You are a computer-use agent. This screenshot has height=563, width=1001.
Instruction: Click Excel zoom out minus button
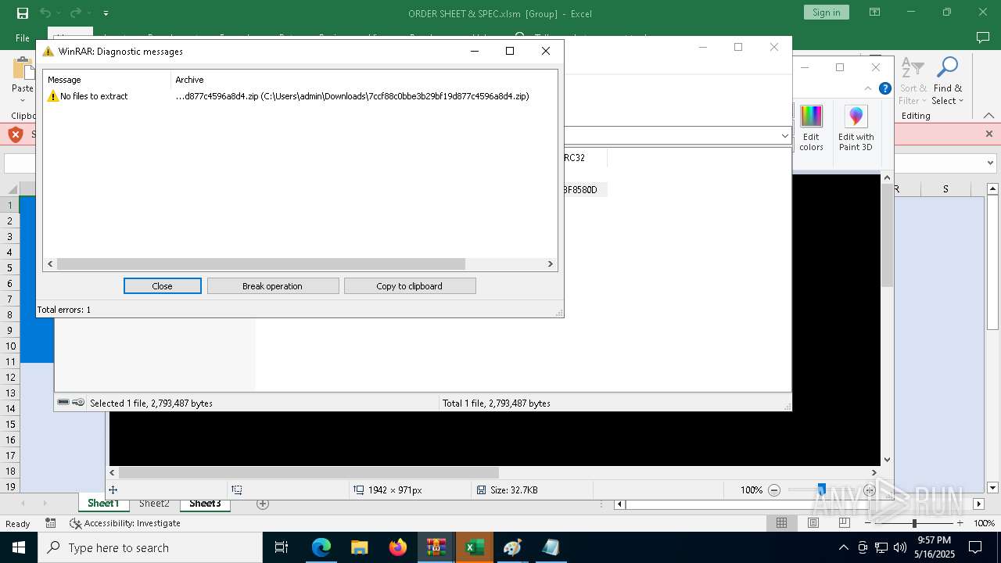pyautogui.click(x=869, y=523)
